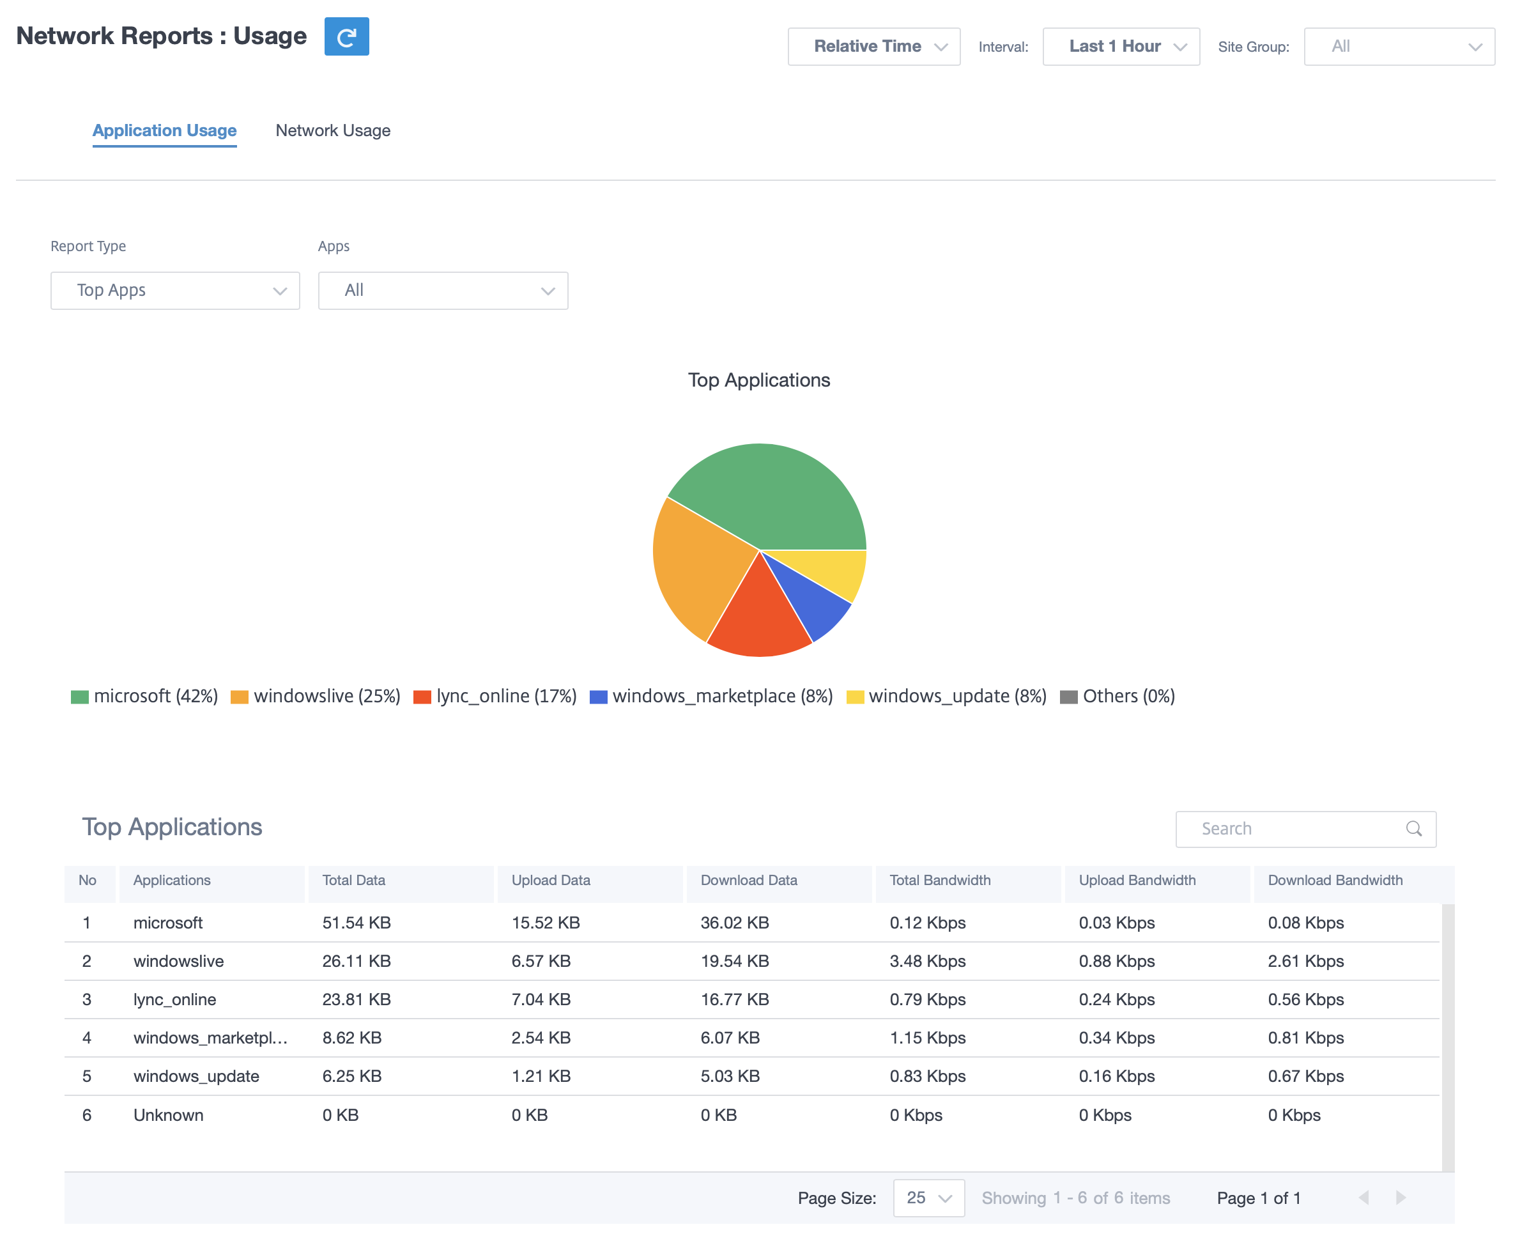The height and width of the screenshot is (1241, 1513).
Task: Select the Application Usage tab
Action: [x=164, y=131]
